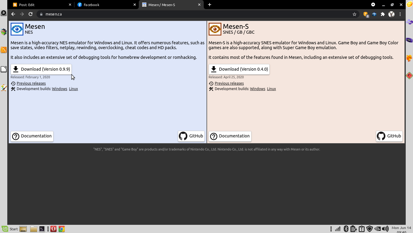The image size is (413, 233).
Task: Open Previous releases for Mesen-S
Action: tap(229, 83)
